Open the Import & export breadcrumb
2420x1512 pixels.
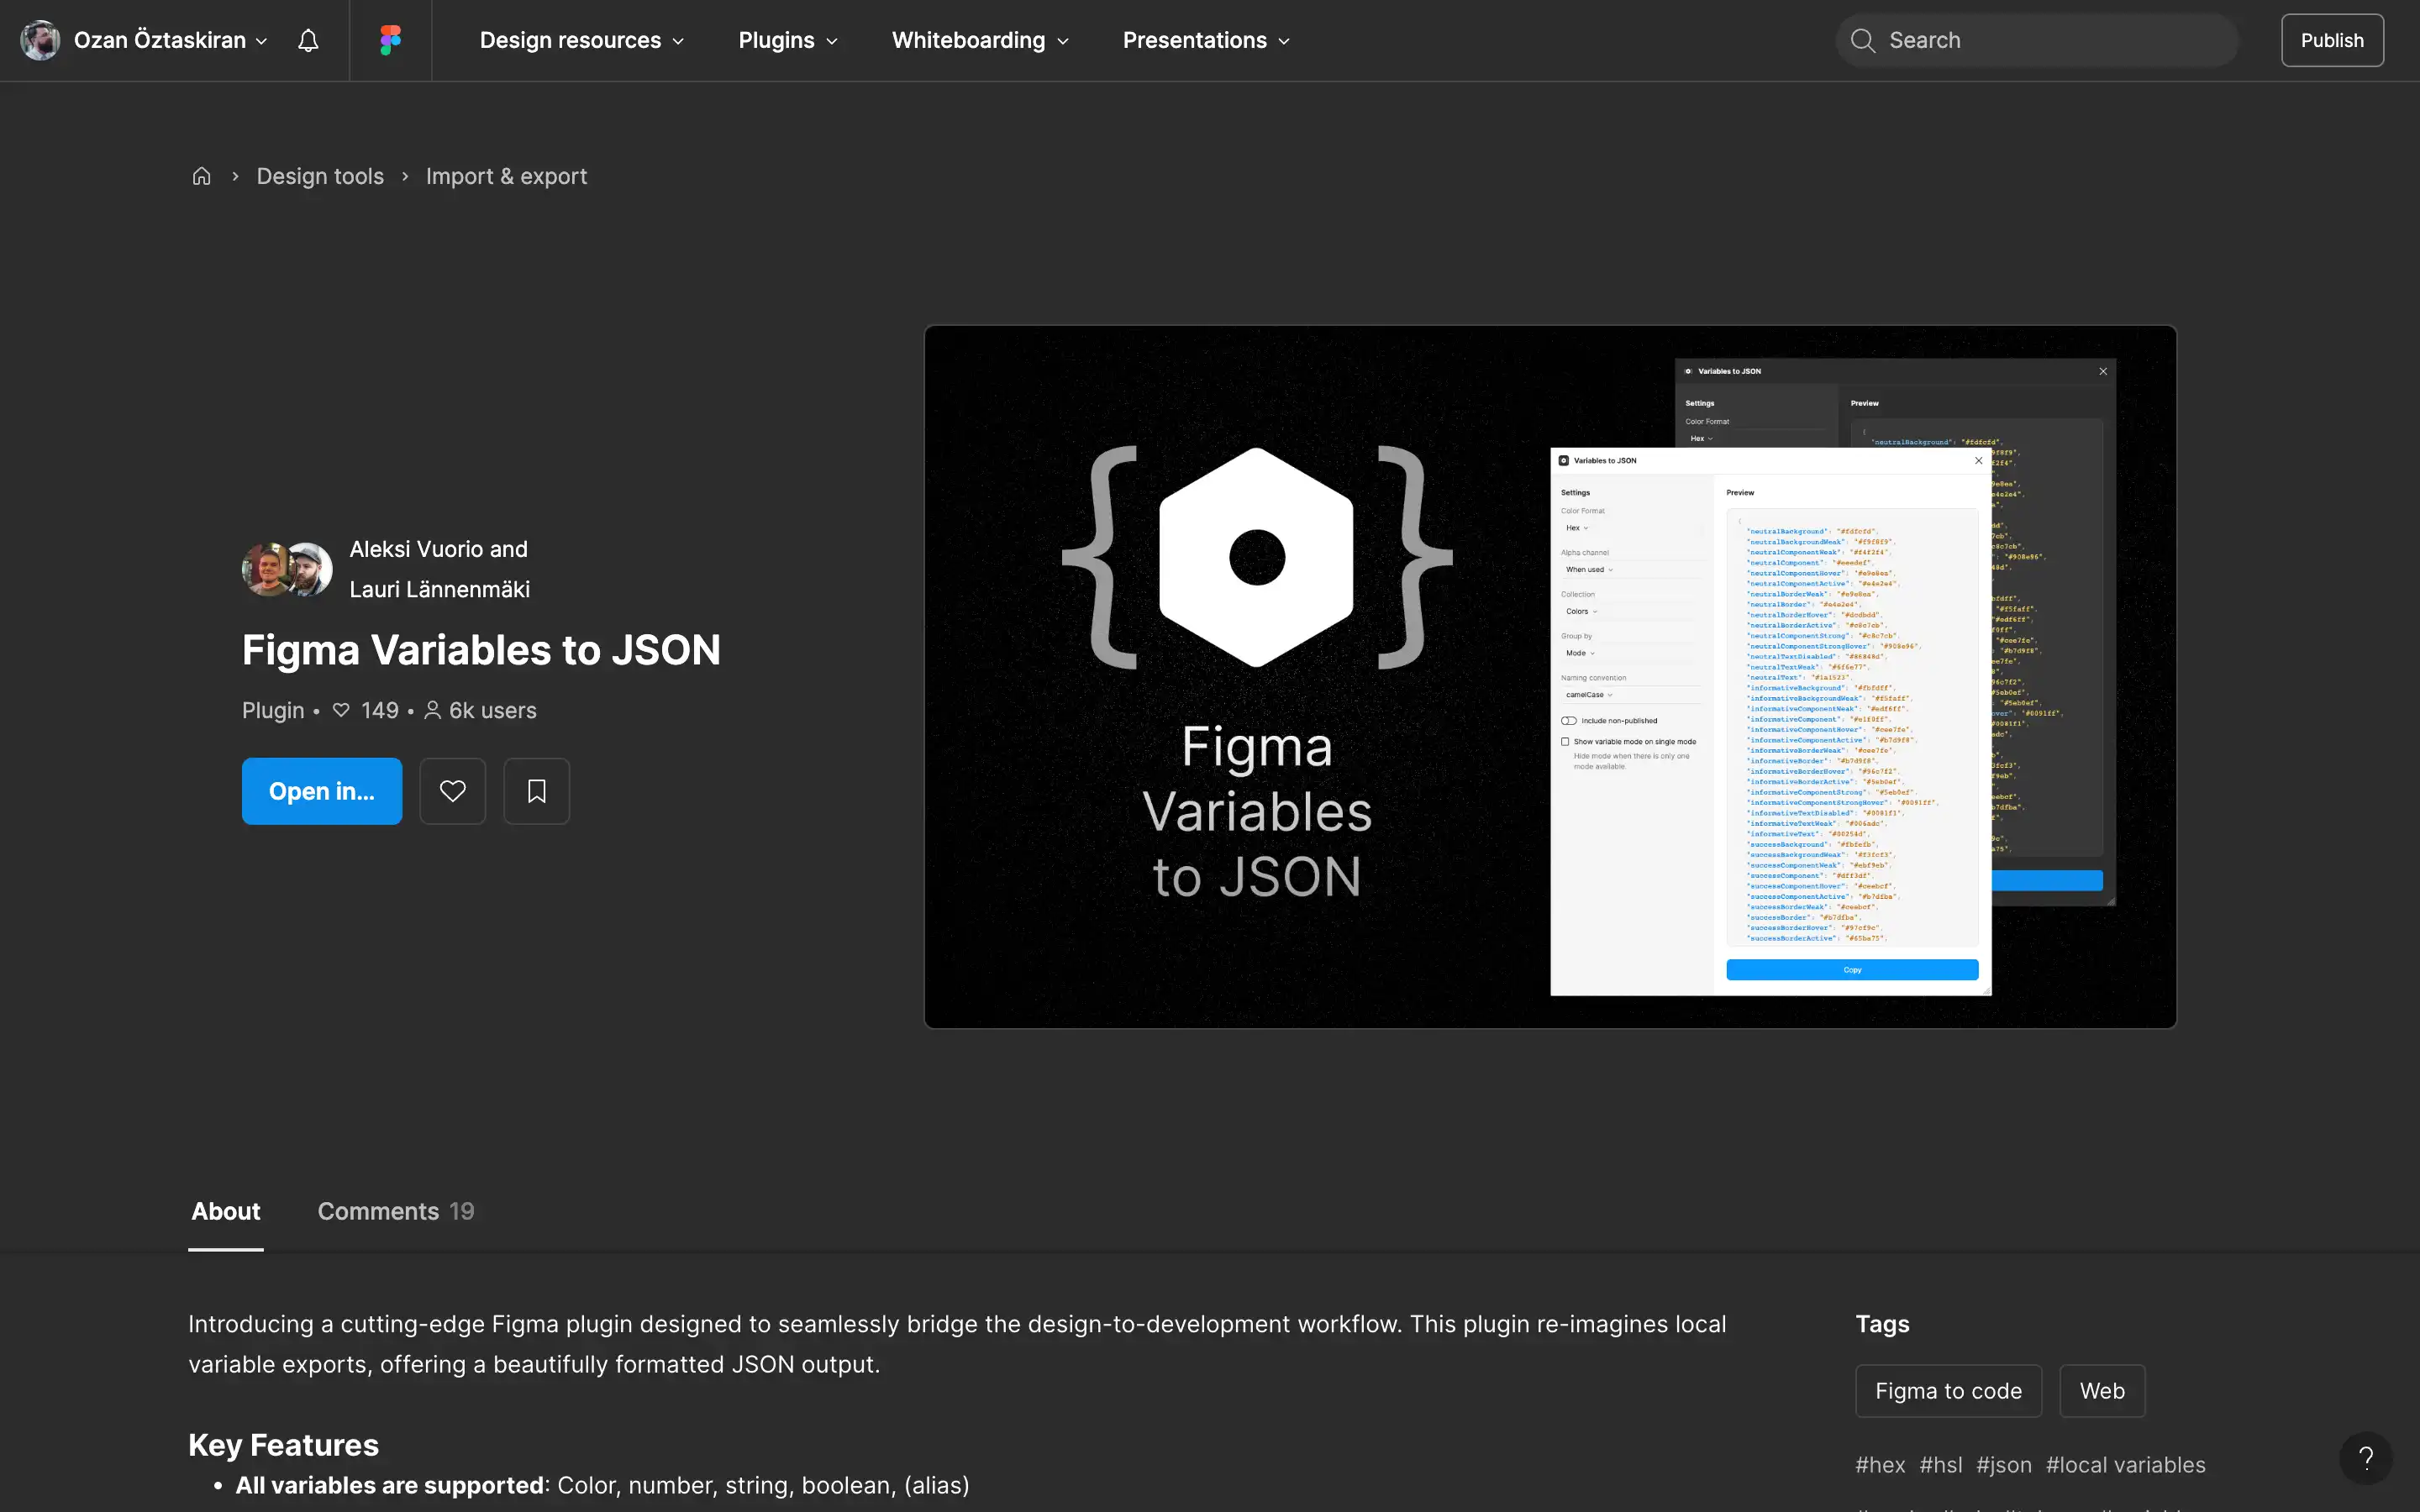point(506,176)
